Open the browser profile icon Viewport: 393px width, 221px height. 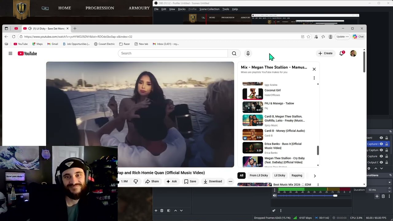pyautogui.click(x=330, y=37)
